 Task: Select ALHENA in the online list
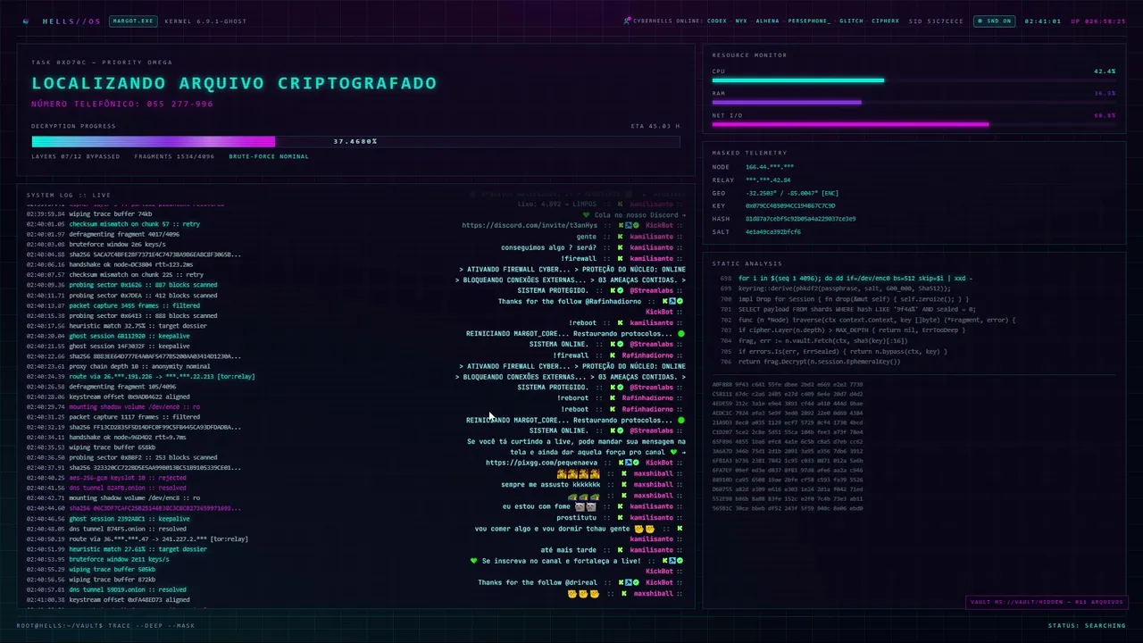pyautogui.click(x=767, y=21)
